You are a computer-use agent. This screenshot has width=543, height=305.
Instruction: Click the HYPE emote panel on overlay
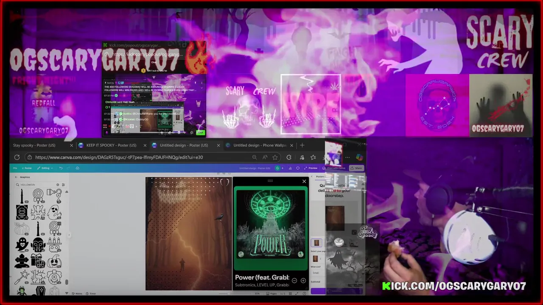click(311, 104)
